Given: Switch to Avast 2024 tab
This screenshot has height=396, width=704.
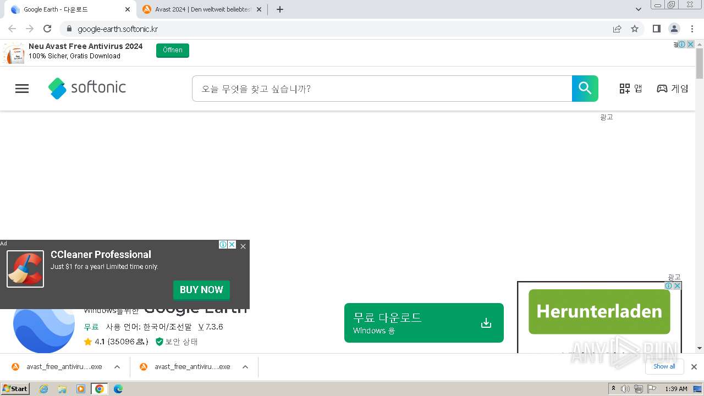Looking at the screenshot, I should click(201, 9).
